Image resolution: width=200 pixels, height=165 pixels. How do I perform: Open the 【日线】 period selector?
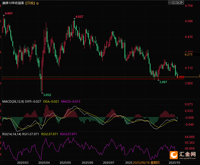pos(30,3)
